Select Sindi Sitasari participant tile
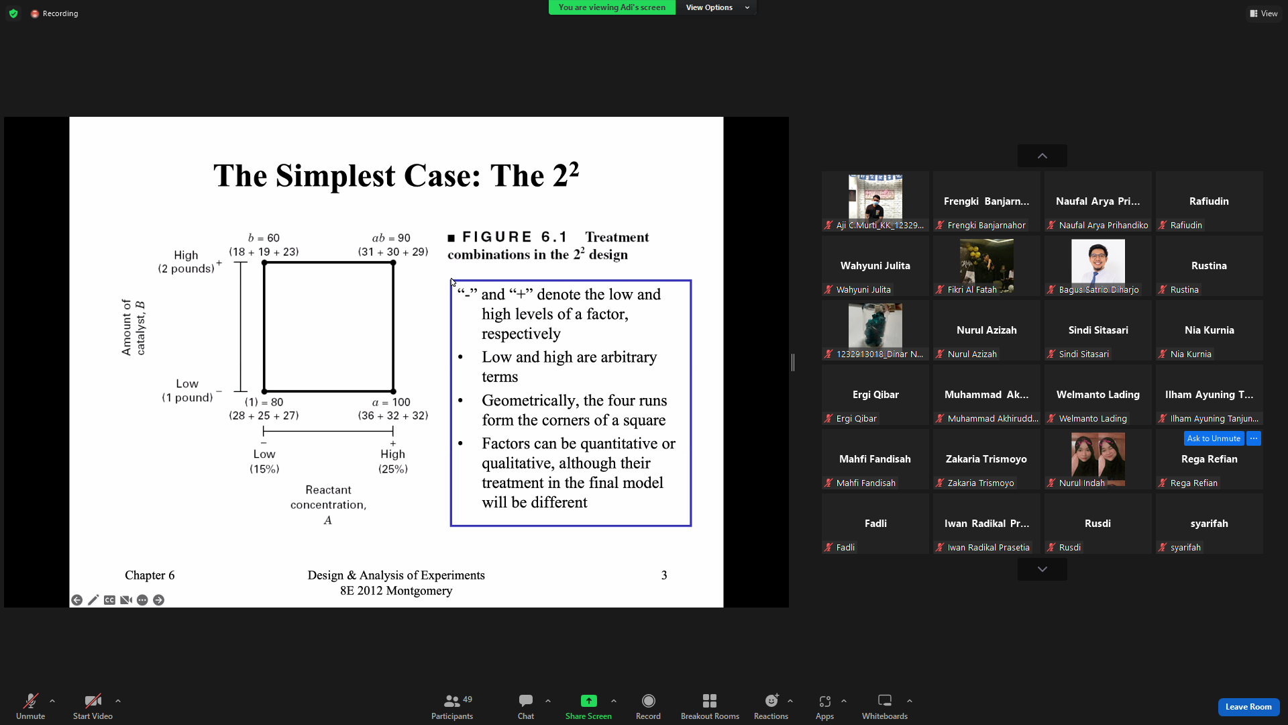Viewport: 1288px width, 725px height. (x=1097, y=330)
